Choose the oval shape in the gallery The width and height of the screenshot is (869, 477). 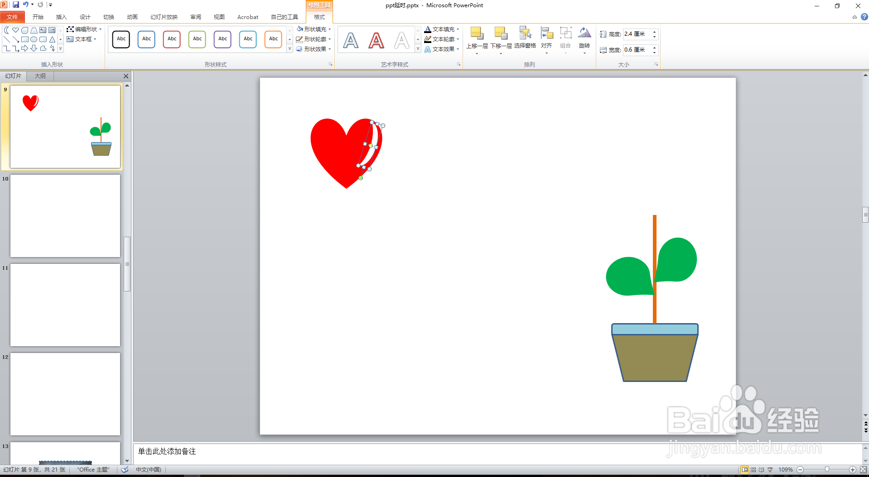[34, 39]
